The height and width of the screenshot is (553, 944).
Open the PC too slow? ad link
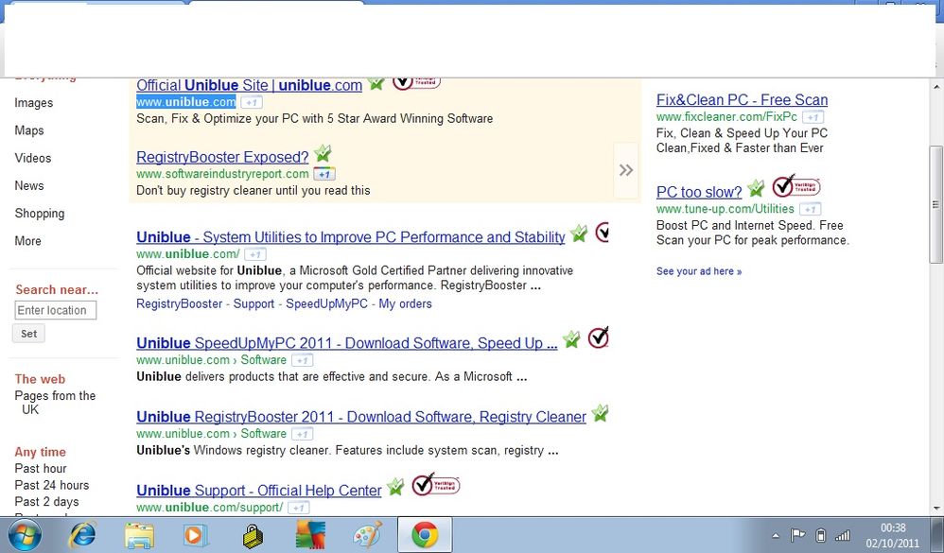coord(699,192)
